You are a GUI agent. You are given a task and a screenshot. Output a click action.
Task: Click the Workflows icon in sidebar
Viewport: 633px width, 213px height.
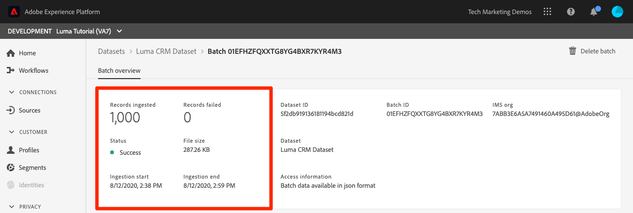tap(11, 70)
